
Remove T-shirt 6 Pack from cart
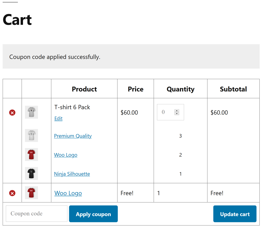pyautogui.click(x=12, y=113)
